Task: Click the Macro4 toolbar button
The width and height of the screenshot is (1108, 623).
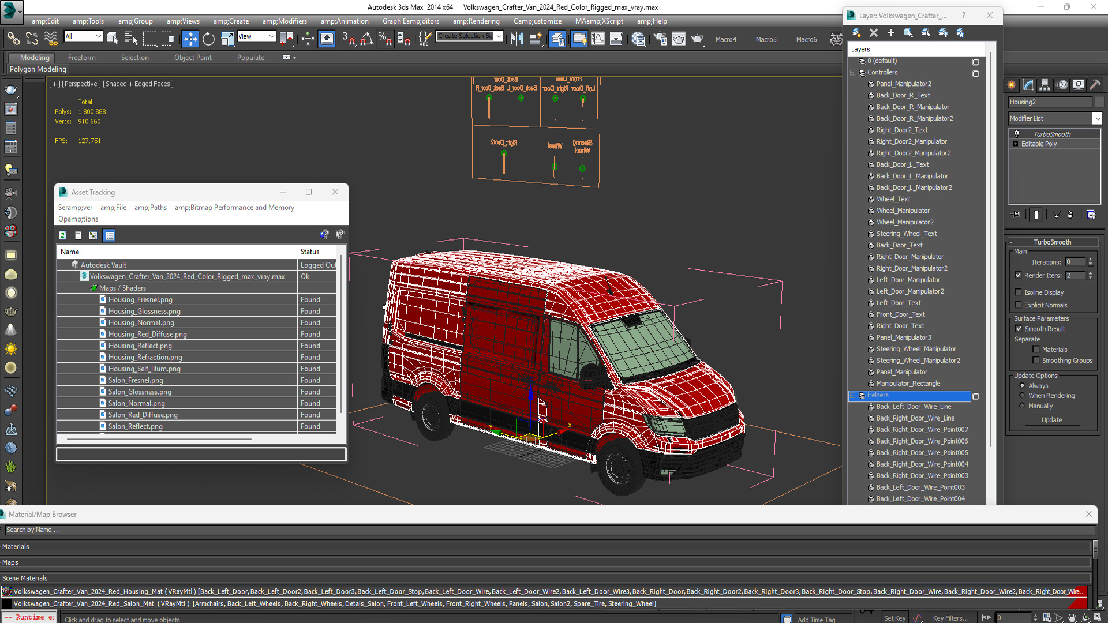Action: coord(725,40)
